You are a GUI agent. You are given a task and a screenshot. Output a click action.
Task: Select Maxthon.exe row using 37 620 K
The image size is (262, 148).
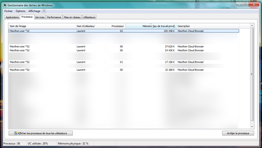[124, 46]
